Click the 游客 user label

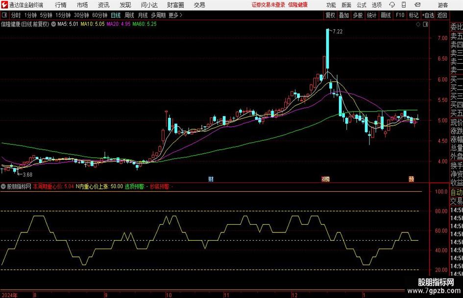(443, 5)
